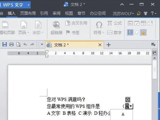Screen dimensions: 160x120
Task: Insert a text form field
Action: [130, 23]
